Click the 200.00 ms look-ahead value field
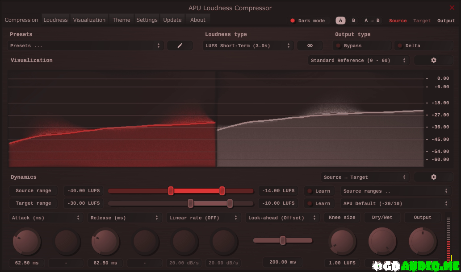 (x=282, y=262)
